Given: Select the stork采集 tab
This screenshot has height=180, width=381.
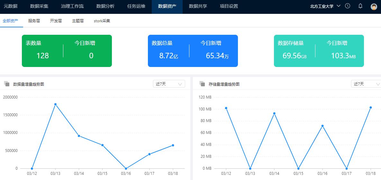Looking at the screenshot, I should (x=102, y=21).
